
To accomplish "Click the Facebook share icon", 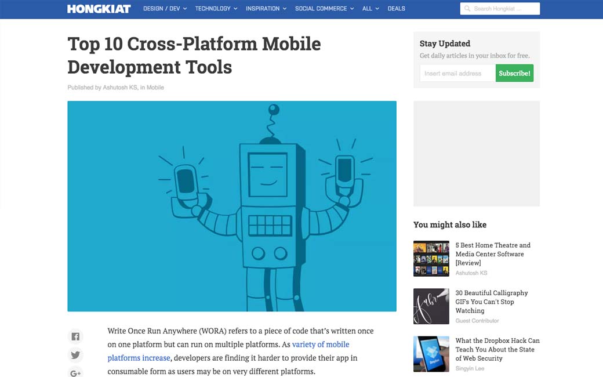I will click(75, 336).
